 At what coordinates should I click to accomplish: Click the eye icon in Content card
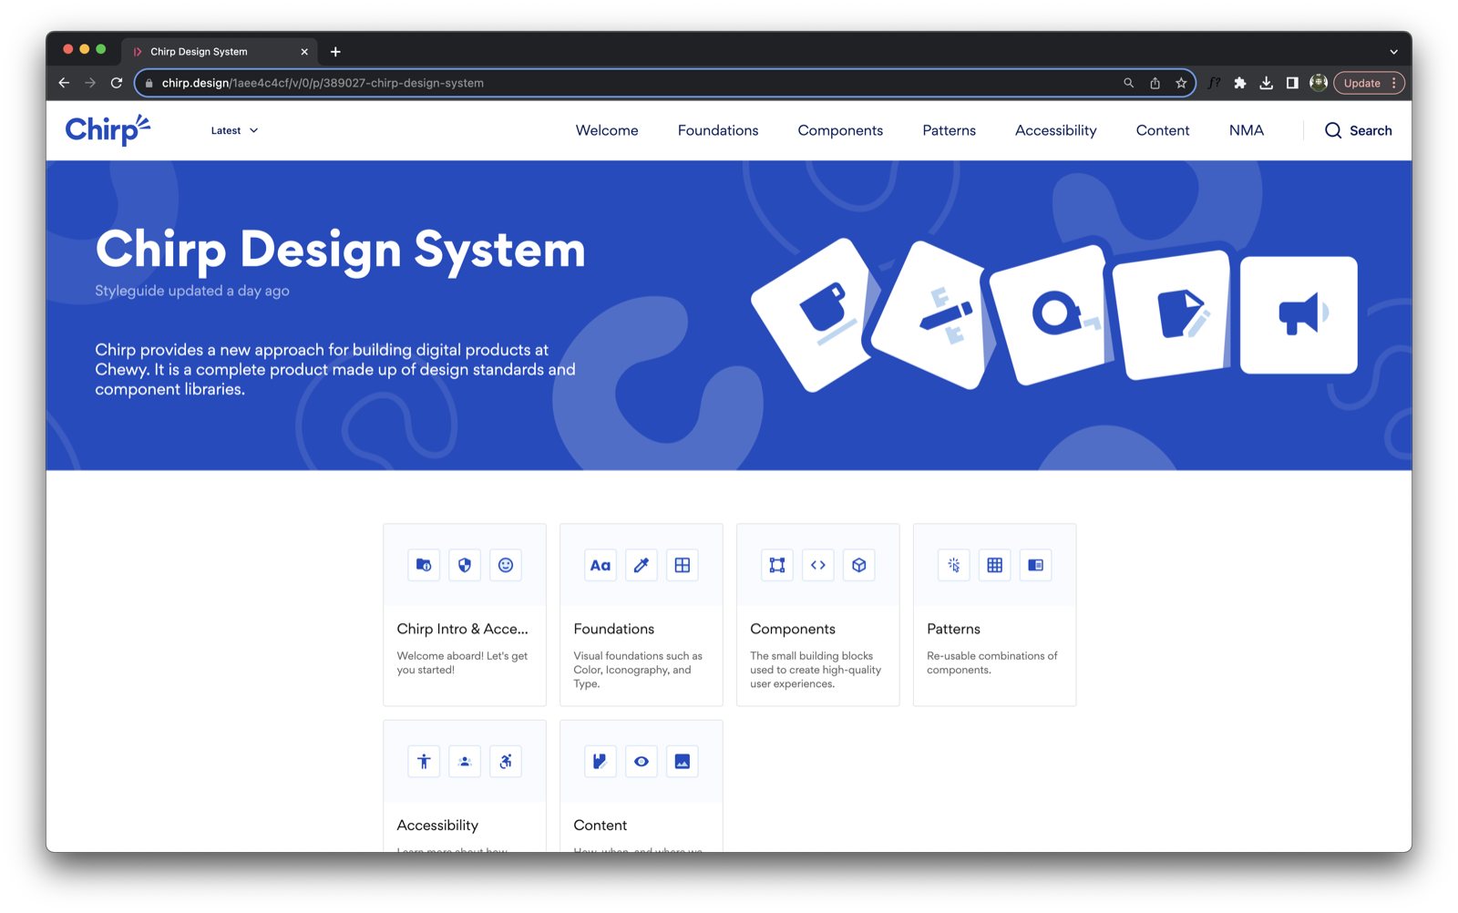[642, 762]
